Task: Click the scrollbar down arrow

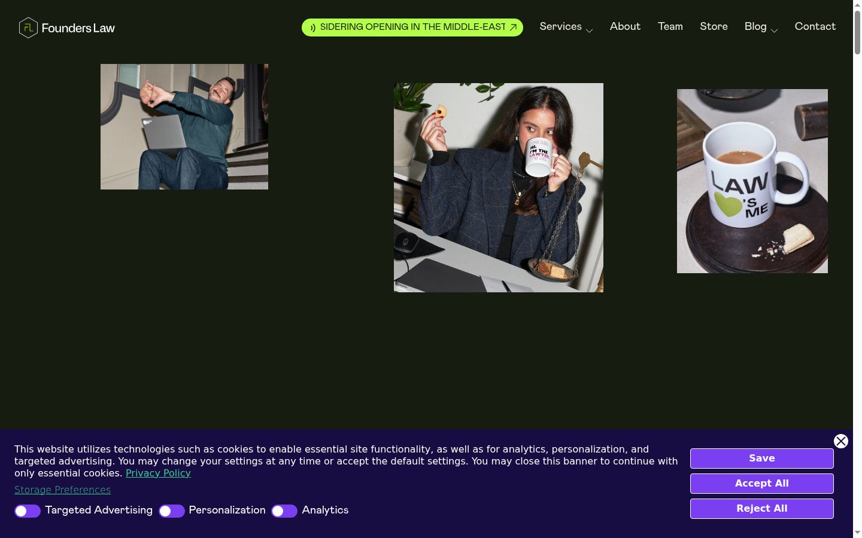Action: 857,532
